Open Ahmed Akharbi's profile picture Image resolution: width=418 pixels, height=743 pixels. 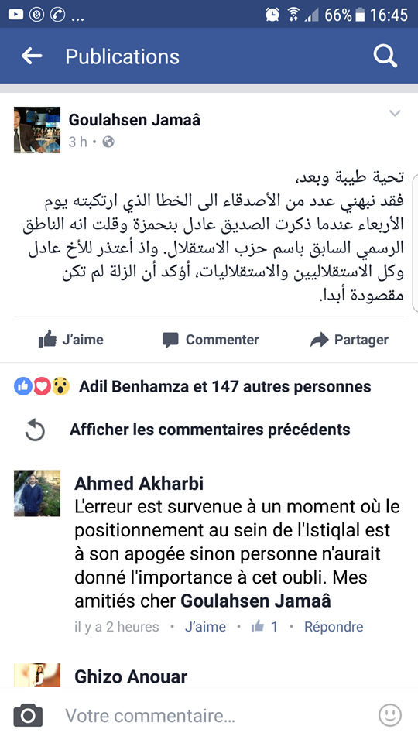point(37,493)
